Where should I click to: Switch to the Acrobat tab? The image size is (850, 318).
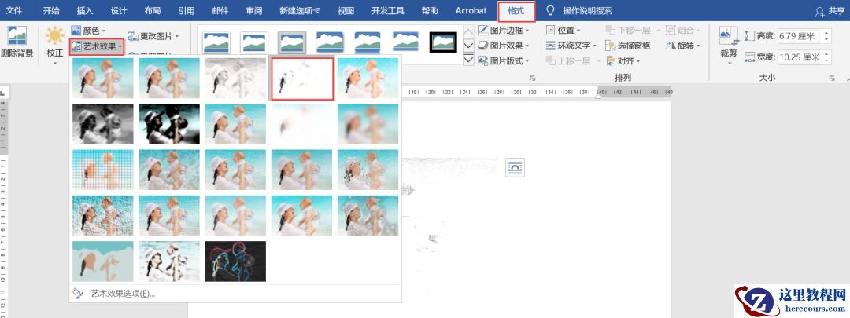point(471,11)
